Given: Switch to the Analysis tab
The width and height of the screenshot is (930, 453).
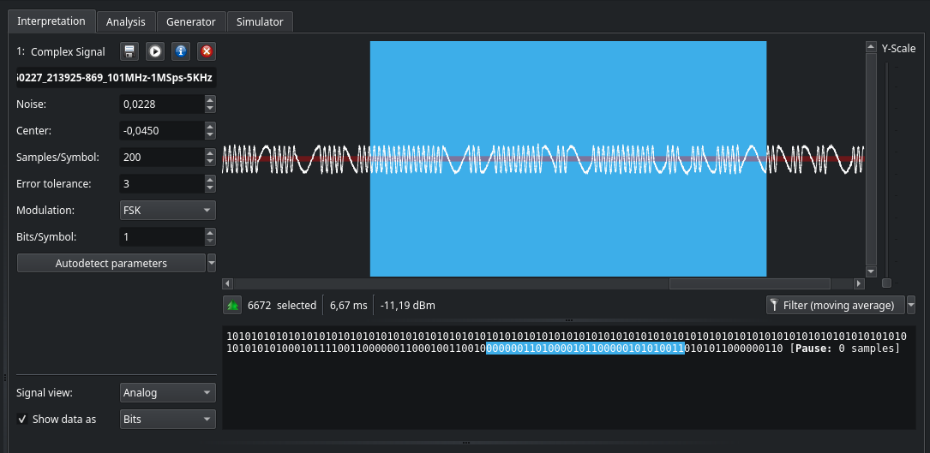Looking at the screenshot, I should [125, 21].
